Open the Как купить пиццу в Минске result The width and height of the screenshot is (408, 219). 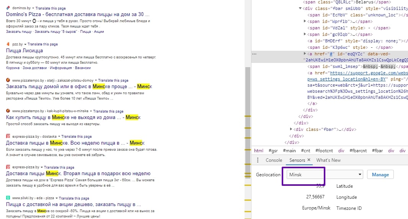(x=73, y=117)
